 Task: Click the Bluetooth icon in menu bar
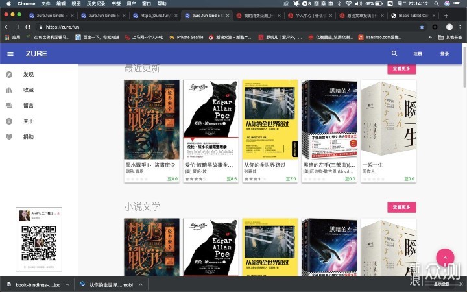coord(339,4)
